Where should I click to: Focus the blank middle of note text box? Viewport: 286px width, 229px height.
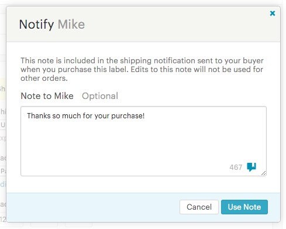coord(143,141)
